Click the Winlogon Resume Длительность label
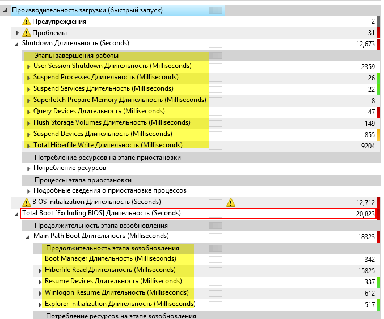384x319 pixels. tap(116, 293)
